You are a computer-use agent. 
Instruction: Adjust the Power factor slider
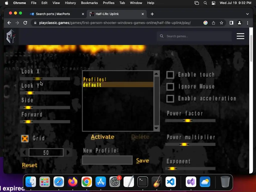click(x=190, y=121)
